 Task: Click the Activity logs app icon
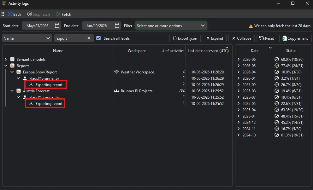pyautogui.click(x=4, y=3)
